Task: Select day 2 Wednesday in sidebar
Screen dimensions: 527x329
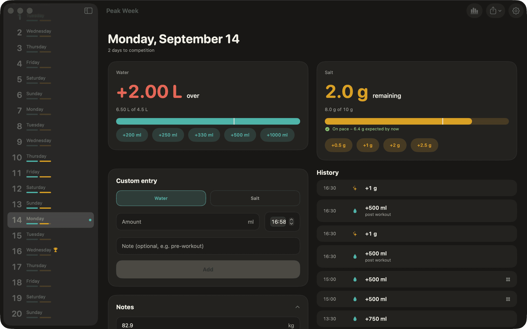Action: click(51, 32)
